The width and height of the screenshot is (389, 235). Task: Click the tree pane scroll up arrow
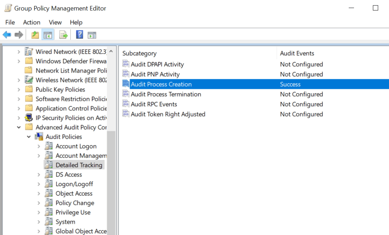[x=111, y=51]
